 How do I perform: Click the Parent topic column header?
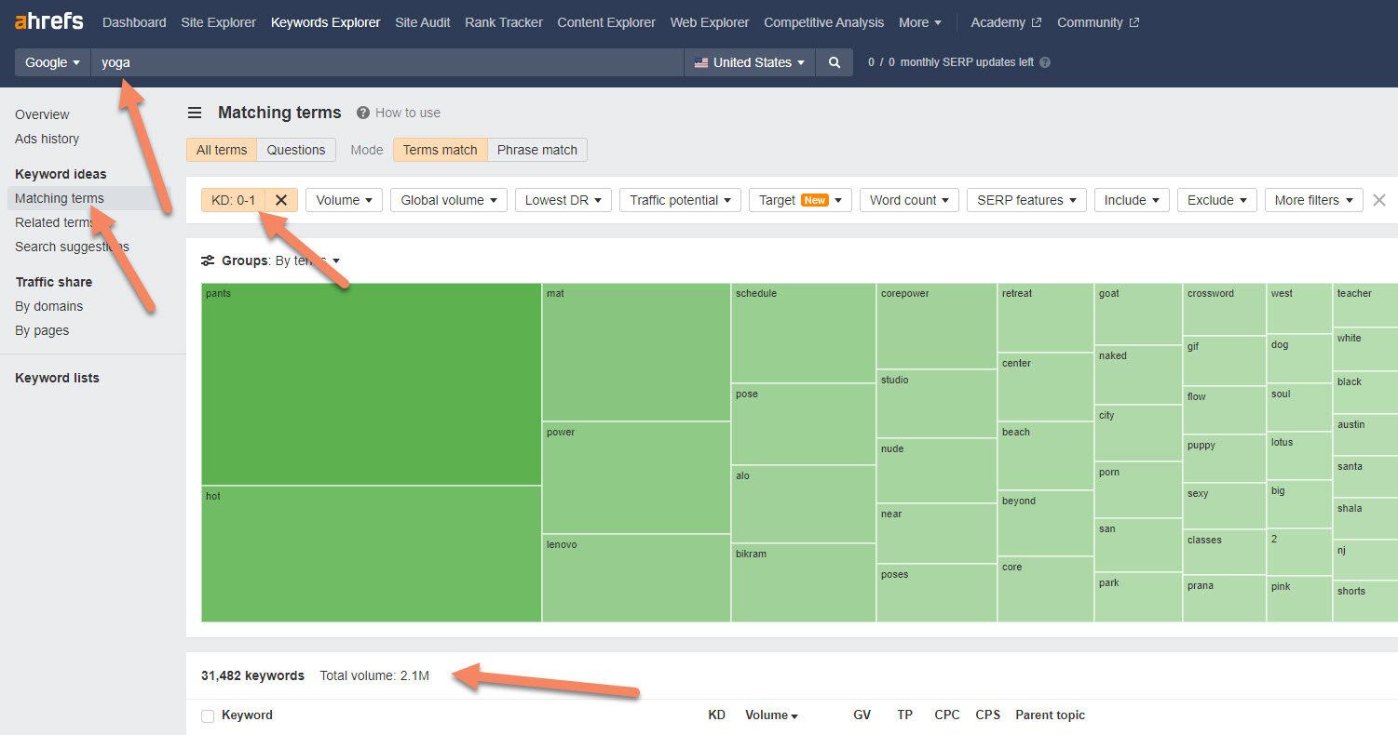[1050, 715]
